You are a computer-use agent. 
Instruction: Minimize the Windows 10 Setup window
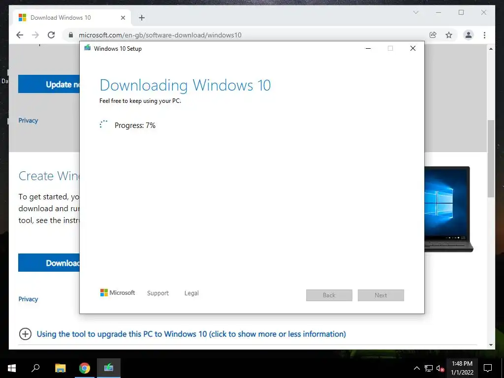[368, 48]
